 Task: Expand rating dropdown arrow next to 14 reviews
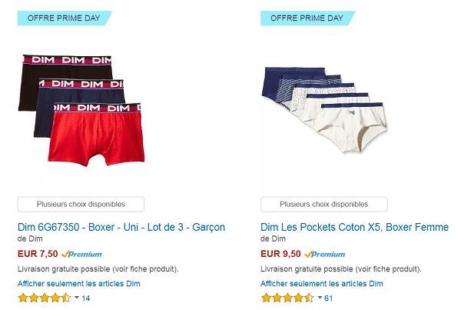(76, 298)
